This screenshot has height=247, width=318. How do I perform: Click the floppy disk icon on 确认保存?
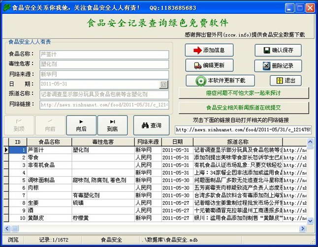267,50
